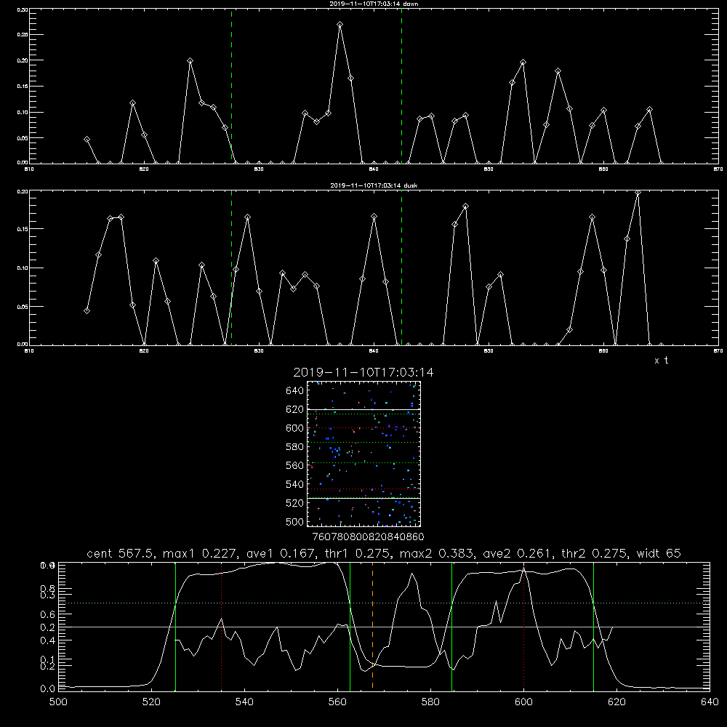Click the 'widt 65' header value
This screenshot has height=727, width=727.
pyautogui.click(x=659, y=553)
